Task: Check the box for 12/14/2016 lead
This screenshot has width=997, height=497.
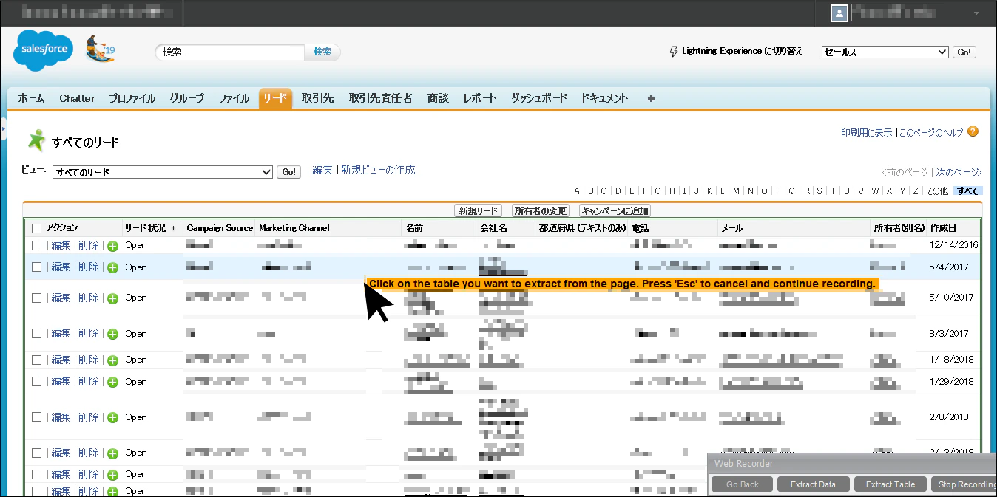Action: click(37, 245)
